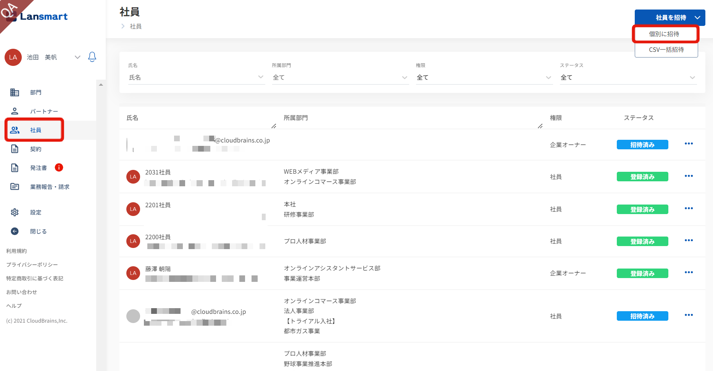Screen dimensions: 713x371
Task: Click the 業務報告・請求 folder icon
Action: click(15, 187)
